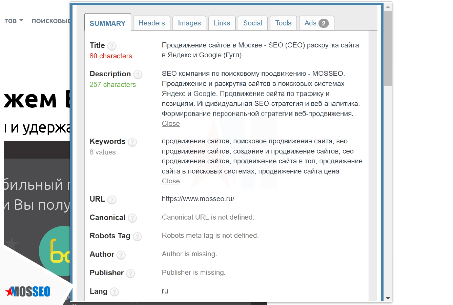Show help for Author field

pos(121,255)
